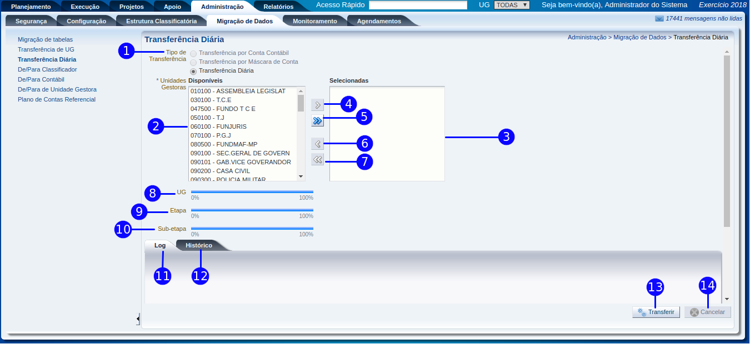This screenshot has height=344, width=750.
Task: Open the UG TODAS dropdown
Action: point(511,5)
